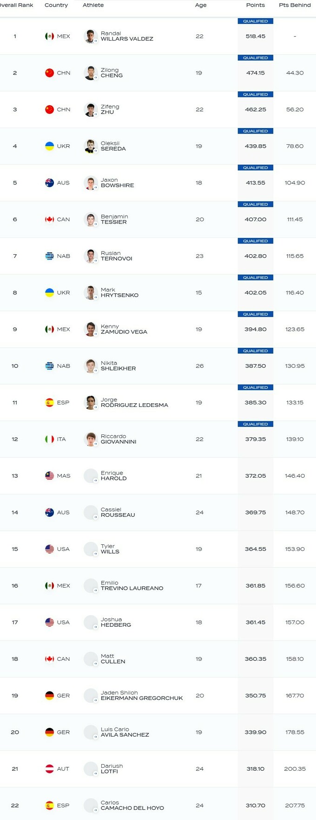Screen dimensions: 316x820
Task: Click USA flag in Tyler Wills' row
Action: (49, 549)
